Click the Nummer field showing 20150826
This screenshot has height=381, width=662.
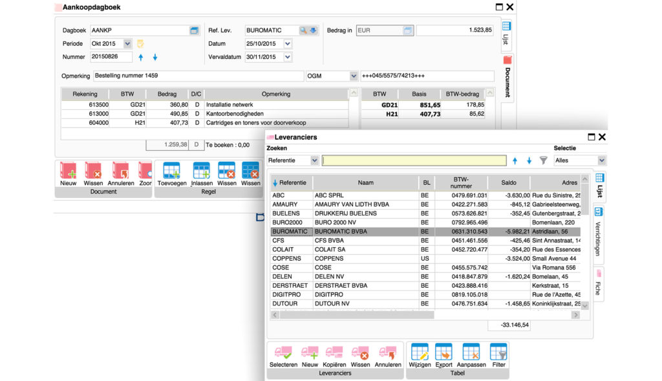(111, 57)
